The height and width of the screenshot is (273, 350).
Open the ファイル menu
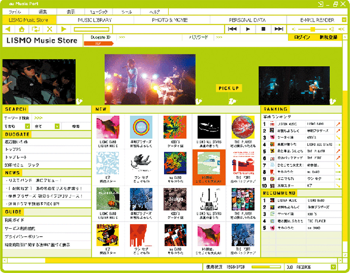[15, 12]
